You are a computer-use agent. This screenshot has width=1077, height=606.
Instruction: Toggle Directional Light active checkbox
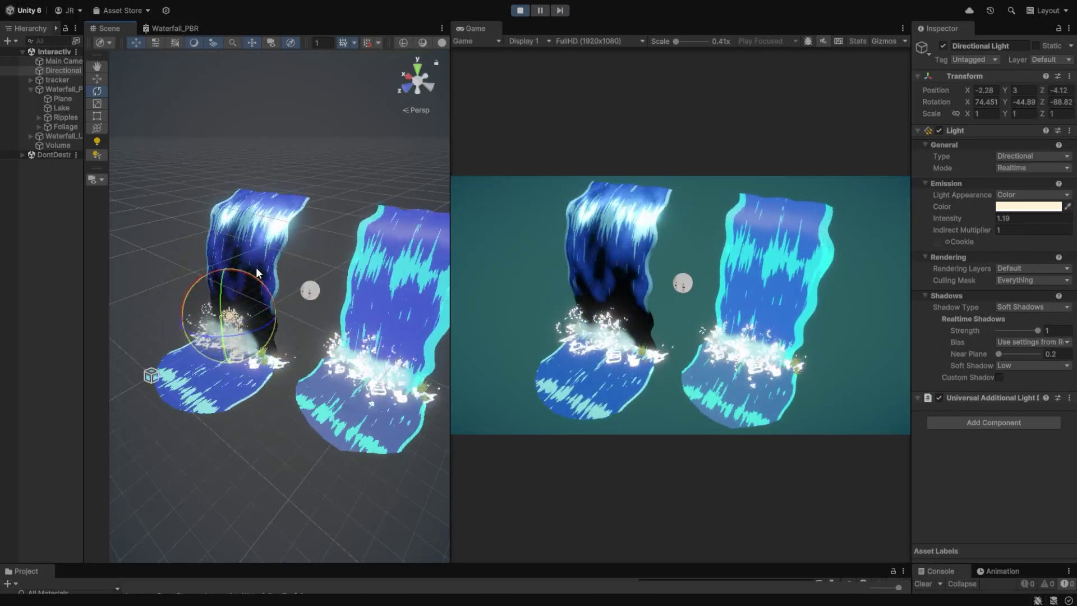click(x=943, y=46)
